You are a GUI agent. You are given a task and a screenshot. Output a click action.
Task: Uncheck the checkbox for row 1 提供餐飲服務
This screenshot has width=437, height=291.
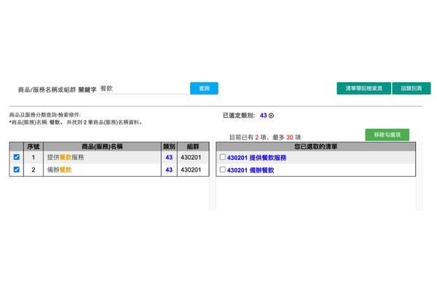pyautogui.click(x=17, y=157)
